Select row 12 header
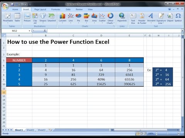Viewport: 185px width, 138px height. click(4, 92)
